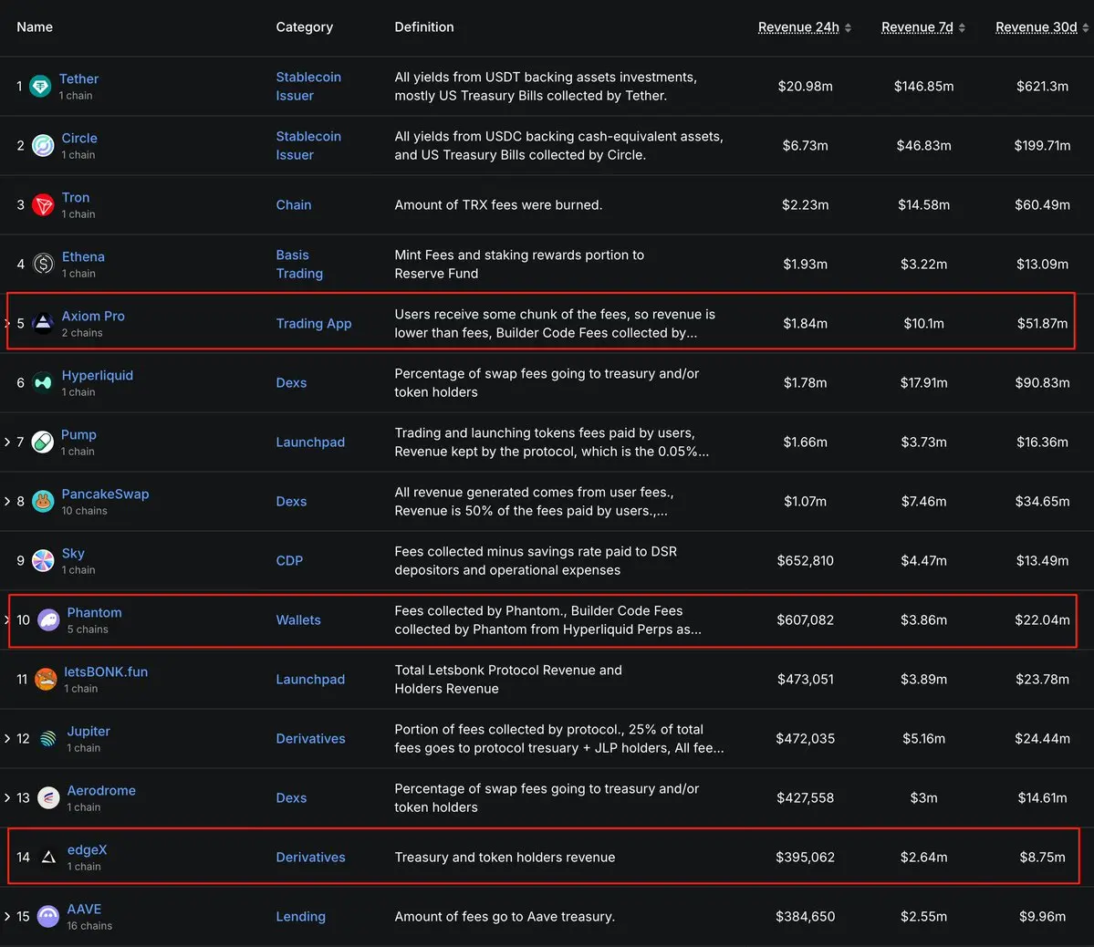Expand the AAVE row chevron

(7, 916)
